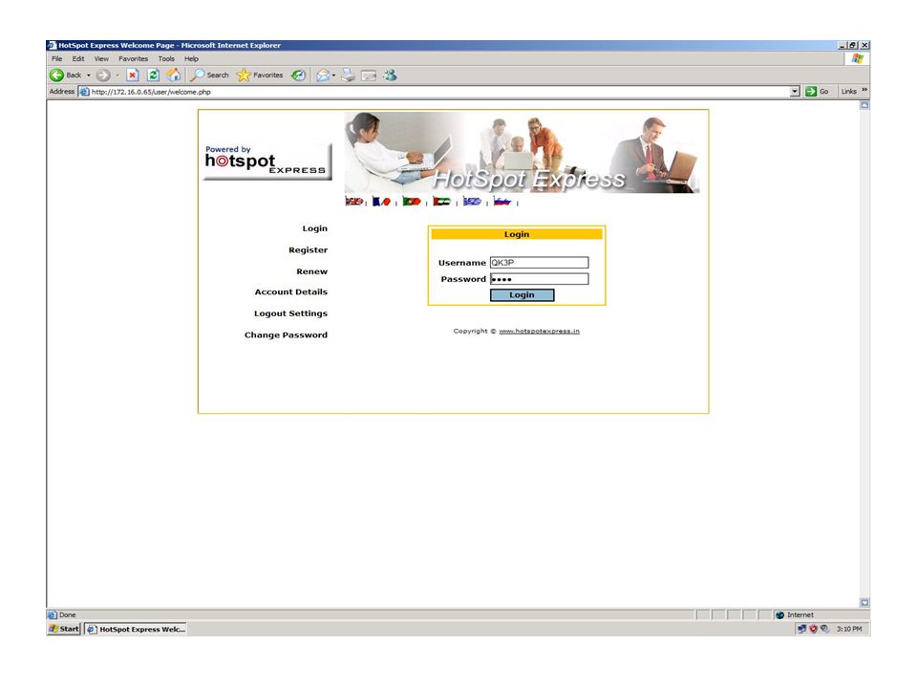Go to the Home page icon

(174, 75)
